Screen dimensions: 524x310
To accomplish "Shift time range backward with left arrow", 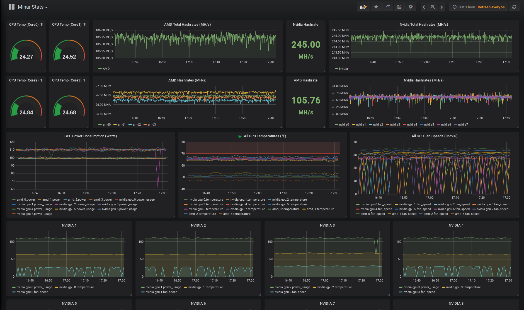I will point(424,7).
